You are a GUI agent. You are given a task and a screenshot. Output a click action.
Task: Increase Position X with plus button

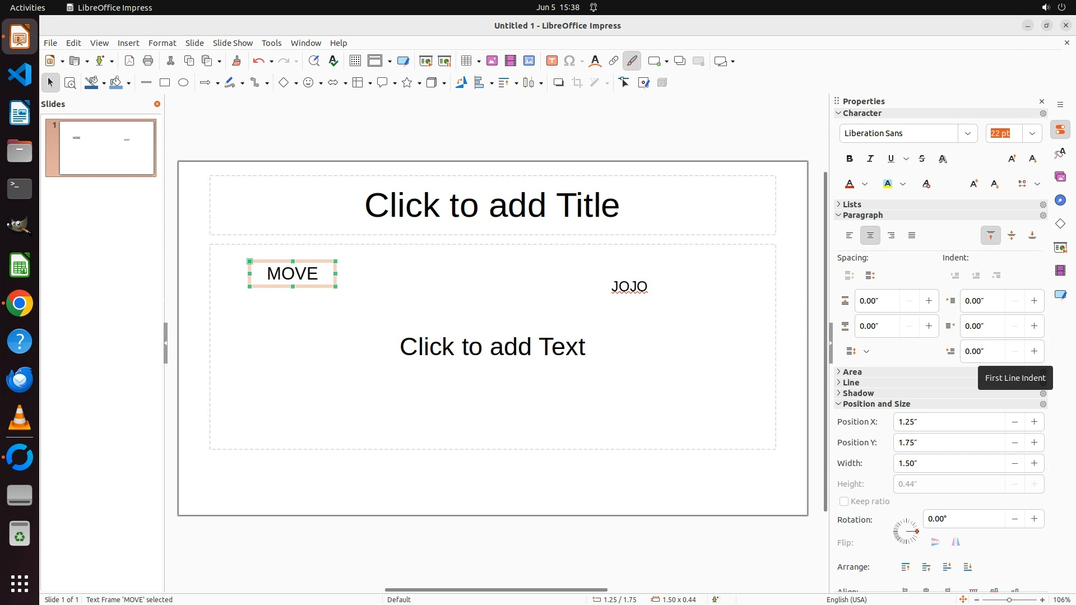click(x=1034, y=422)
